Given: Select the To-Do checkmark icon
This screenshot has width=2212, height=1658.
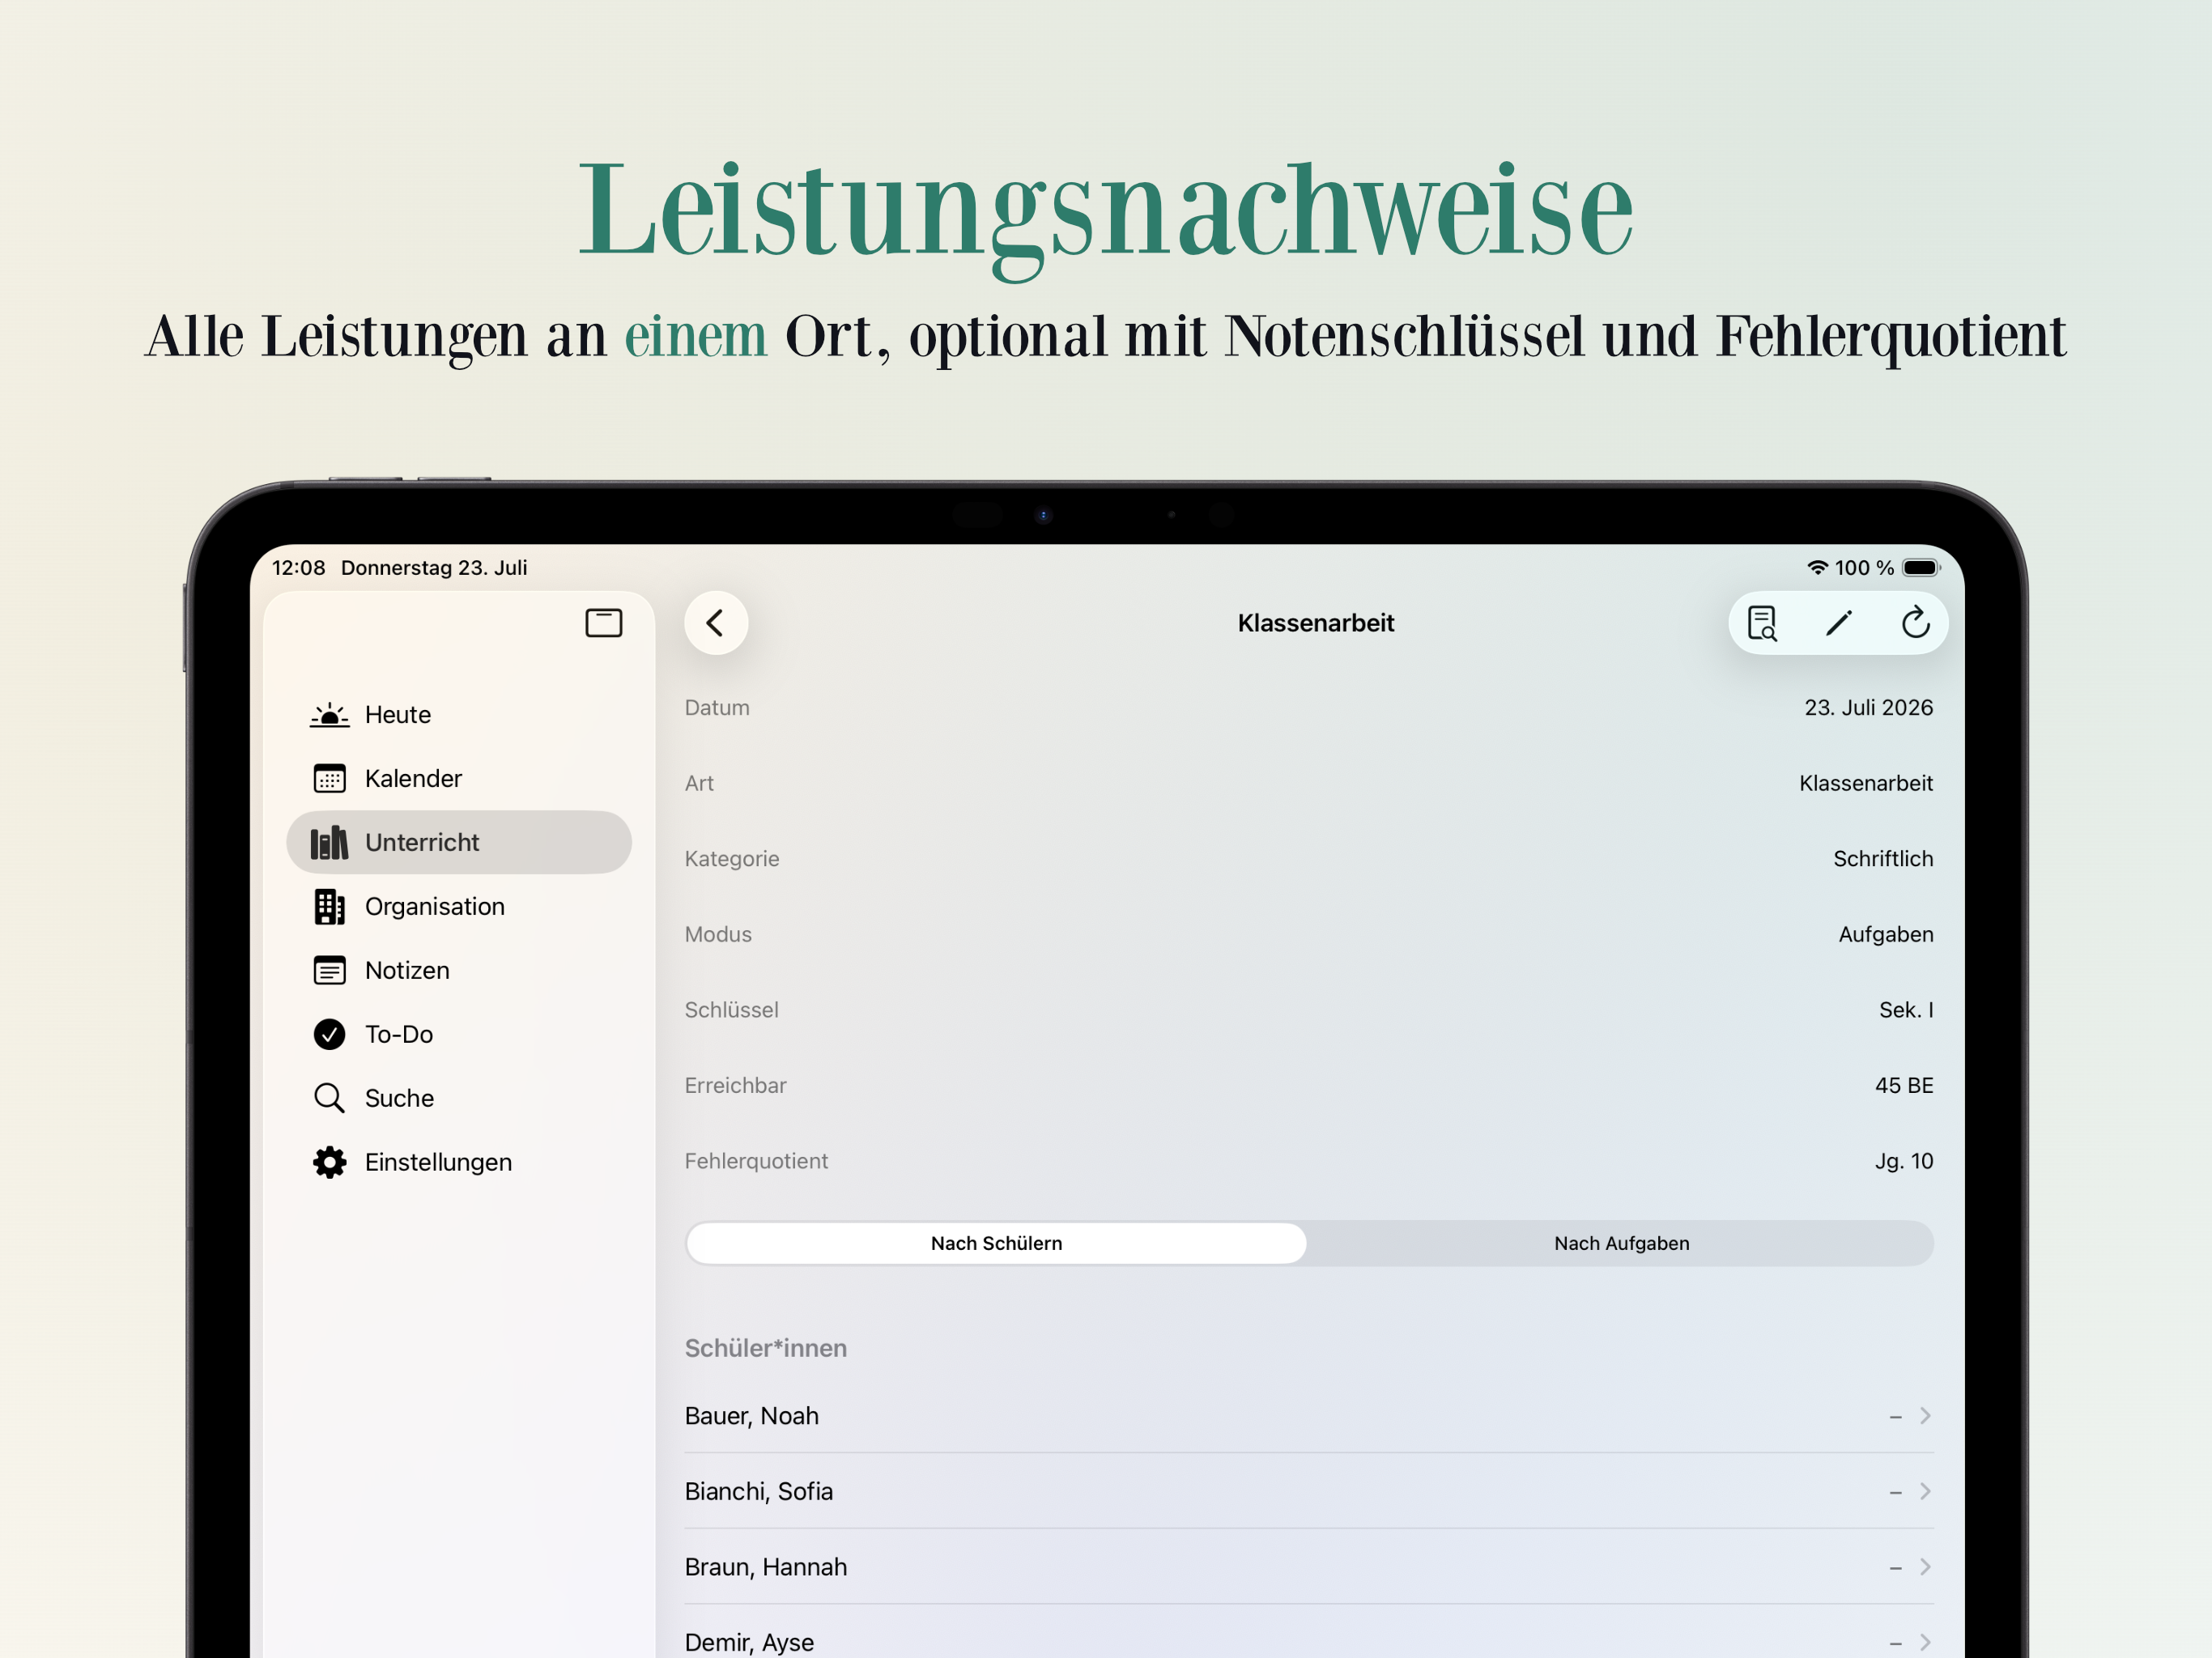Looking at the screenshot, I should 329,1035.
